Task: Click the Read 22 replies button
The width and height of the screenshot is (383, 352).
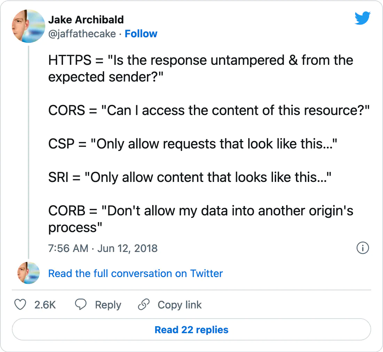Action: click(x=191, y=329)
